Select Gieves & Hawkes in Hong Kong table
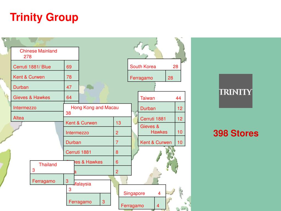281x211 pixels. click(x=89, y=160)
